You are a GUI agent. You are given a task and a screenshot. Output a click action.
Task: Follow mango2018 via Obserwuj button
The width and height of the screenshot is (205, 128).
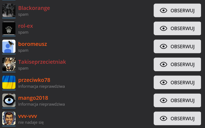pyautogui.click(x=177, y=100)
